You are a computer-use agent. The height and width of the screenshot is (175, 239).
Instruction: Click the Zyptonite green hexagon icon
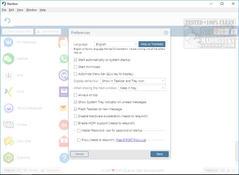[x=8, y=157]
